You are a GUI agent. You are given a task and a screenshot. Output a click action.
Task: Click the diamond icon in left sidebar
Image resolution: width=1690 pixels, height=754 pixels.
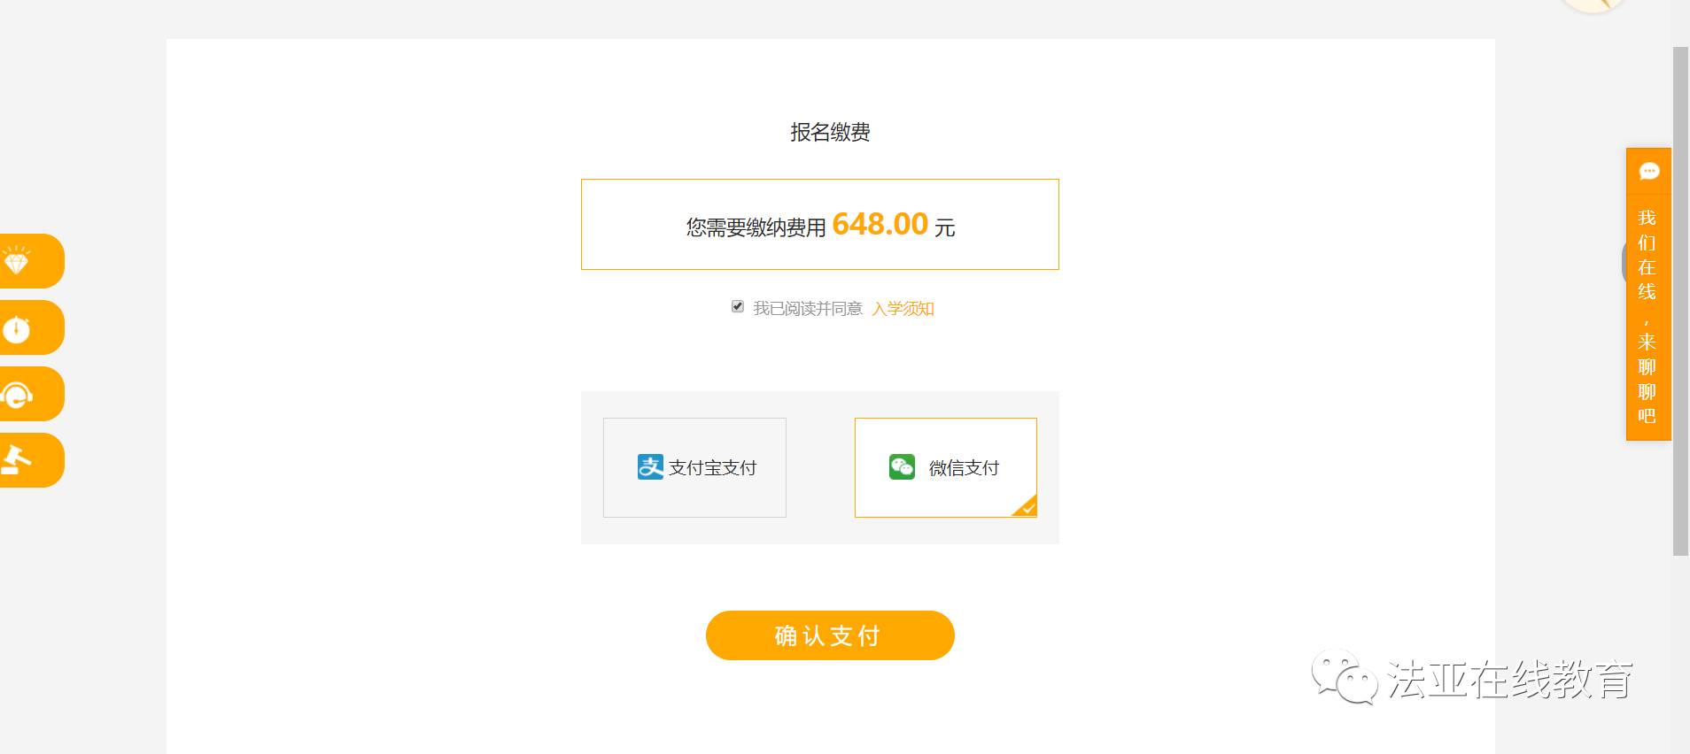18,261
